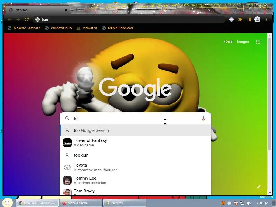
Task: Switch to New Tab - Google Chrome taskbar button
Action: [x=37, y=203]
